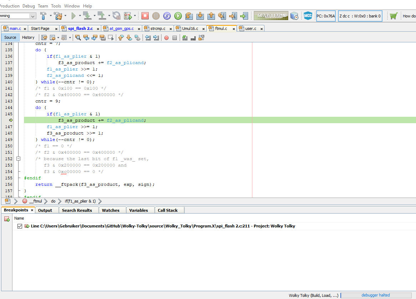Image resolution: width=416 pixels, height=299 pixels.
Task: Click Find Previous Occurrence icon
Action: click(86, 38)
